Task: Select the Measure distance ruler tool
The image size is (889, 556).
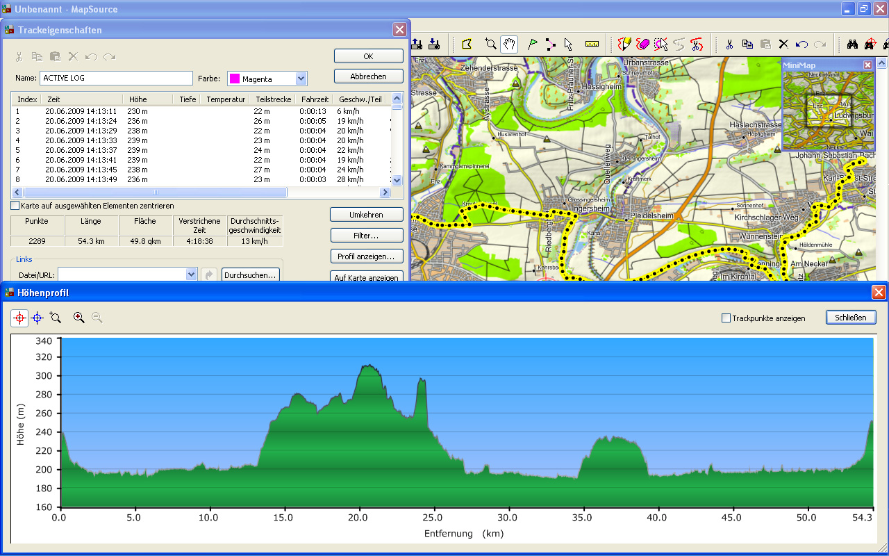Action: [592, 44]
